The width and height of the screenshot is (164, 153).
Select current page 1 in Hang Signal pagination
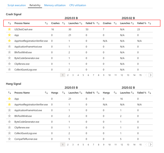click(x=63, y=145)
